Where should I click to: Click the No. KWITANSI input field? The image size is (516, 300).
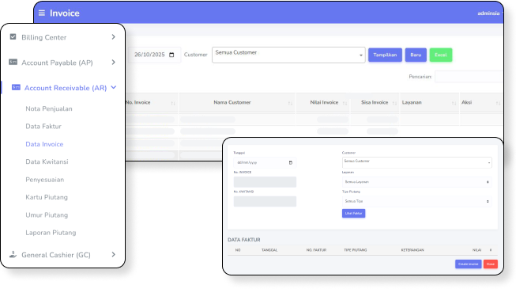(x=265, y=201)
